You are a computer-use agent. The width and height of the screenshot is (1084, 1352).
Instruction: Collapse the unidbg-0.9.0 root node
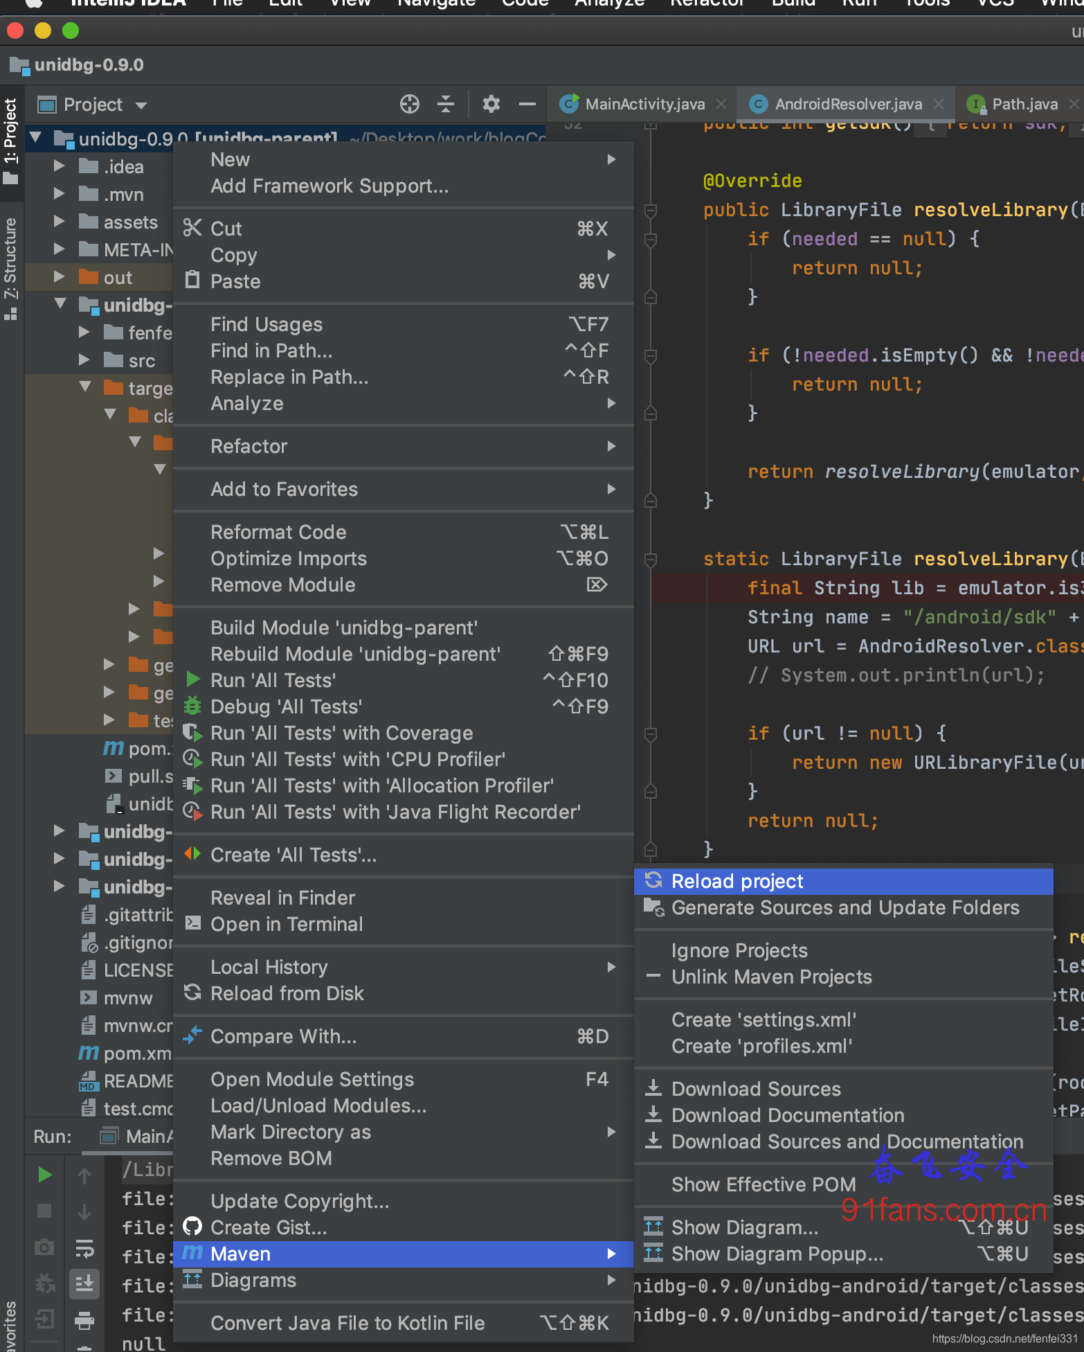(x=36, y=137)
